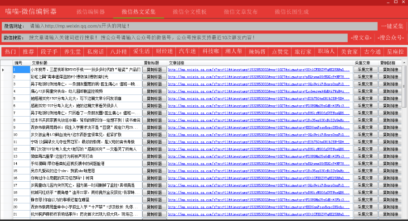Select the article title in row 6
Screen dimensions: 408x221
point(74,106)
